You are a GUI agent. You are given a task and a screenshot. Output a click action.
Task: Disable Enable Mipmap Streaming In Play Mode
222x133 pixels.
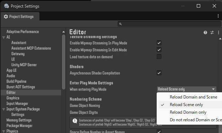159,43
